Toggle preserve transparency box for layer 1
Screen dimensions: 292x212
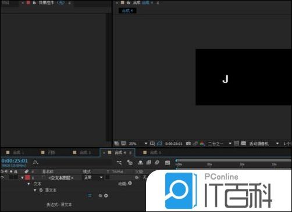click(x=108, y=177)
